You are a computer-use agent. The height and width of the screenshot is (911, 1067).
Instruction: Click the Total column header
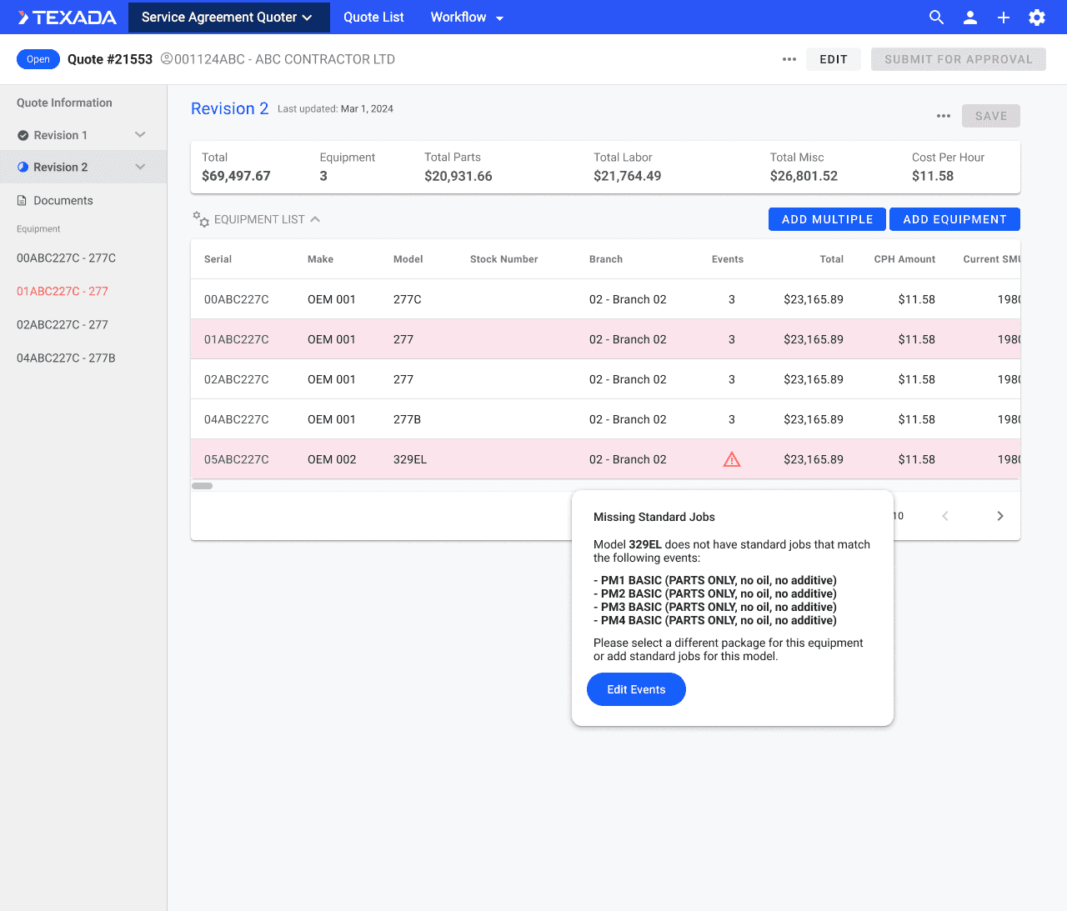click(x=832, y=259)
